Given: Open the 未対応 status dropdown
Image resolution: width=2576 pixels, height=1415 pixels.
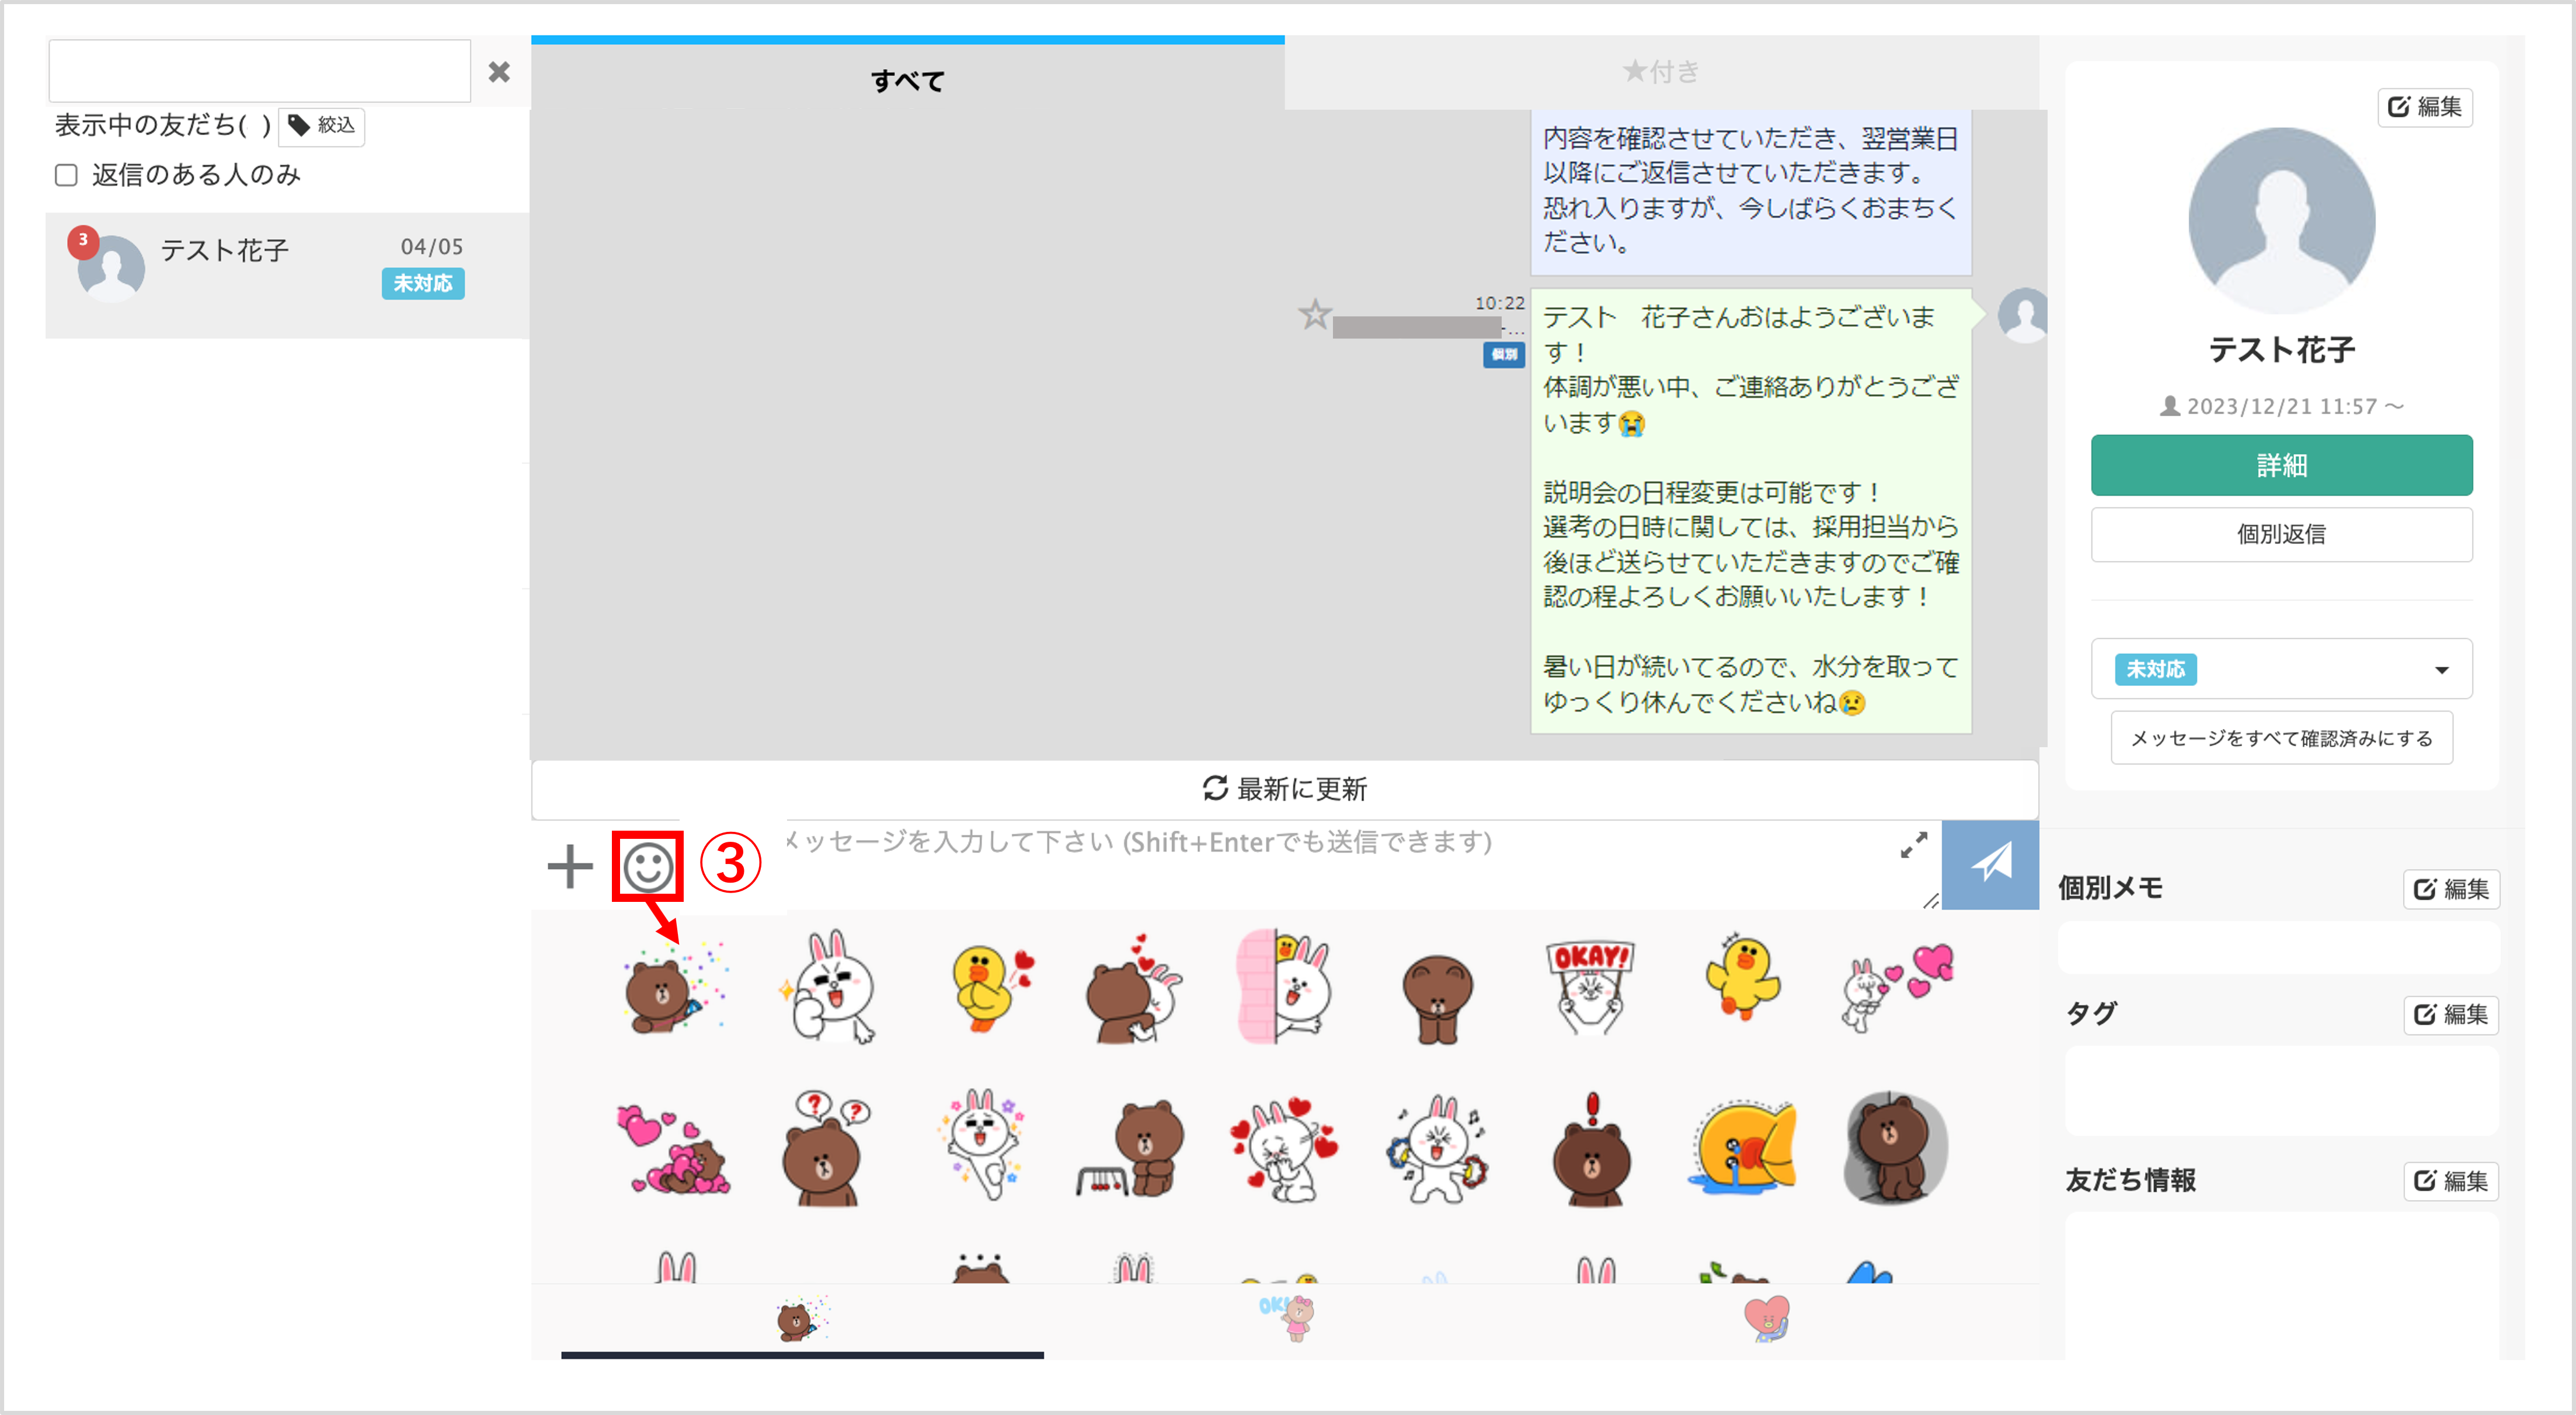Looking at the screenshot, I should (x=2281, y=669).
